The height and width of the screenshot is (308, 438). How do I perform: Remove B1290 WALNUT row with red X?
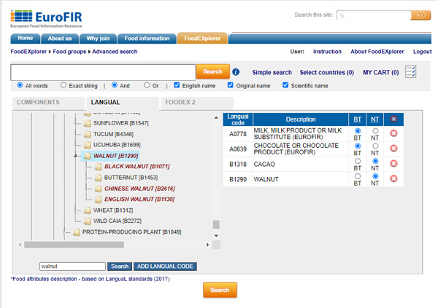[x=393, y=178]
